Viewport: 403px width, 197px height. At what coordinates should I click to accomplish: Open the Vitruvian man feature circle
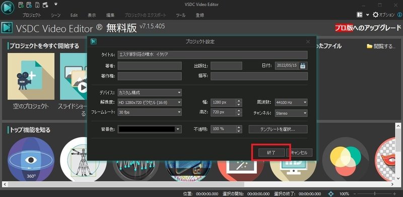click(x=83, y=159)
